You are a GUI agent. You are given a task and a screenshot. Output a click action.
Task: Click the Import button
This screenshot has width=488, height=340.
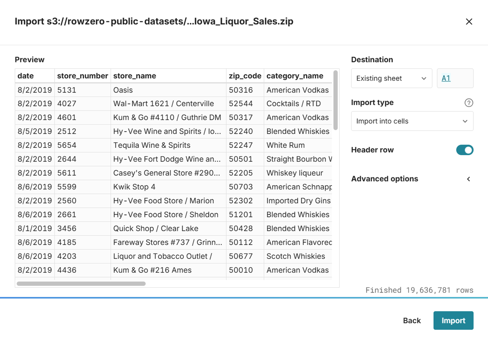453,320
